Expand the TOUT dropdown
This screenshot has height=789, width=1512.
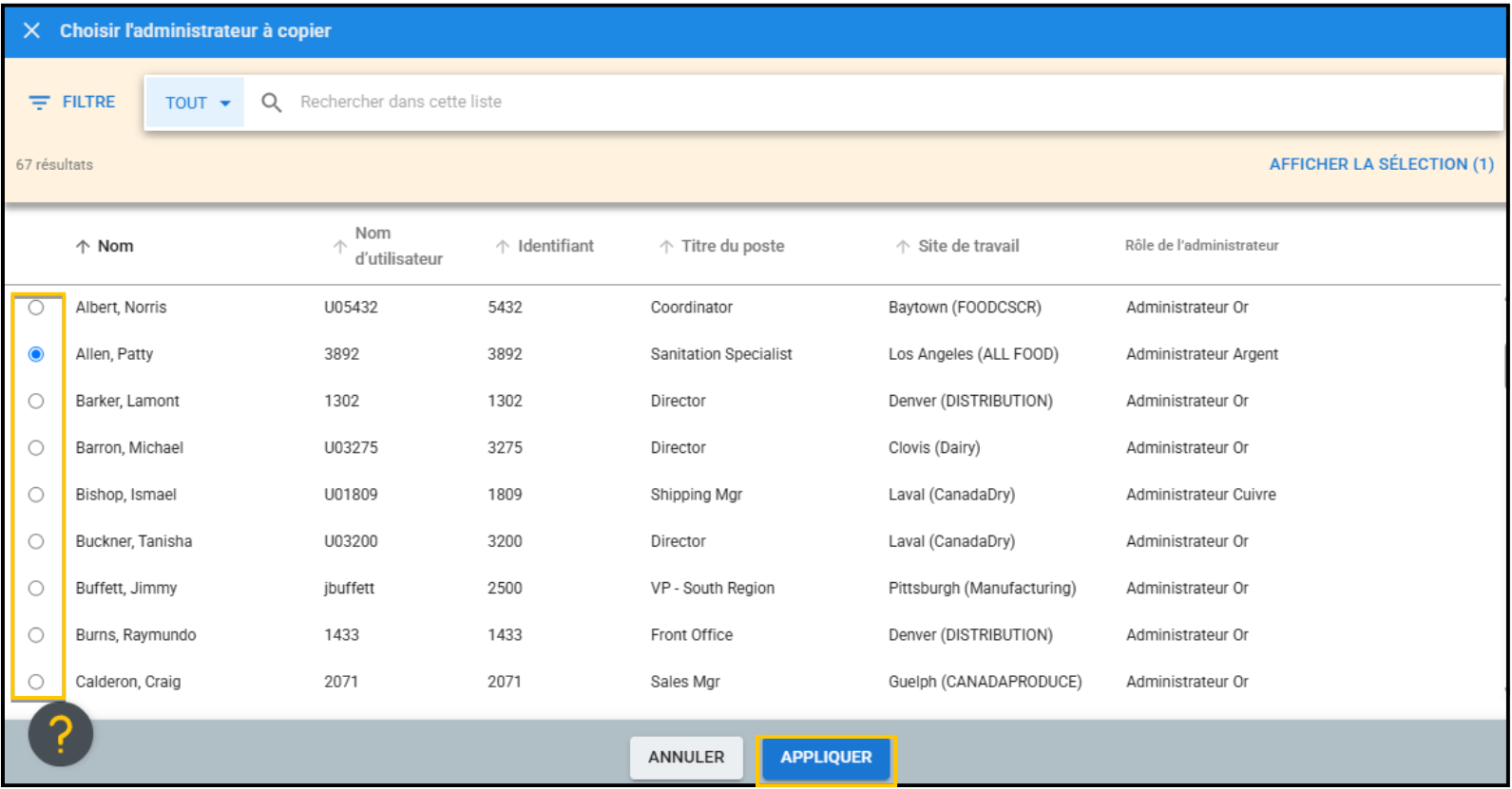point(197,103)
